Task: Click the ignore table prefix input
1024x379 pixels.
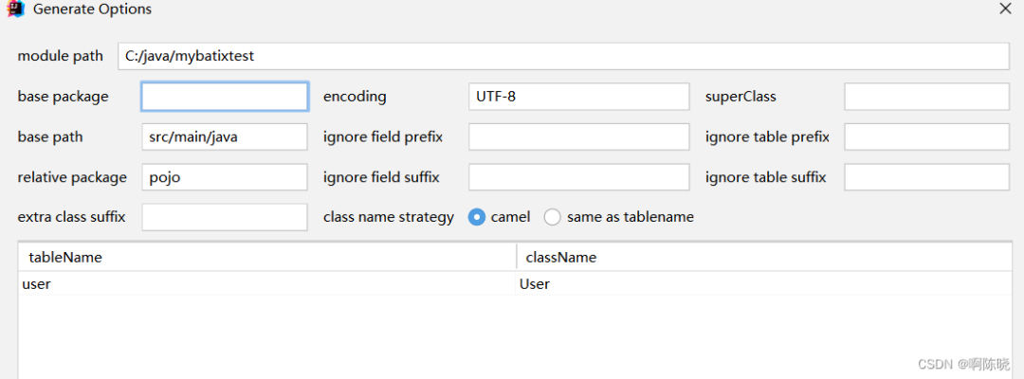Action: point(926,137)
